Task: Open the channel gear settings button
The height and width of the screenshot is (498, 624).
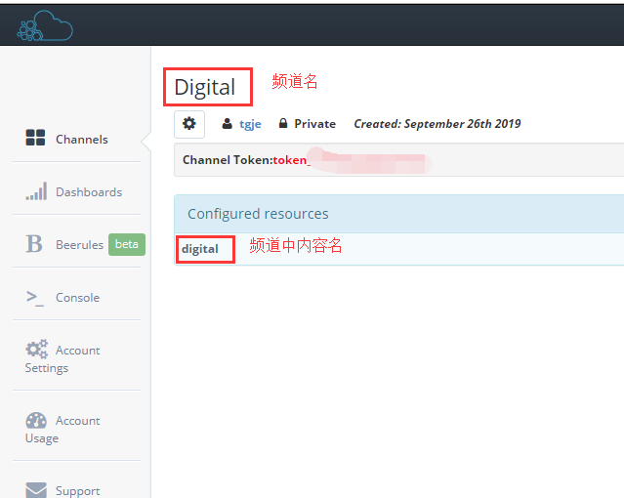Action: [x=189, y=124]
